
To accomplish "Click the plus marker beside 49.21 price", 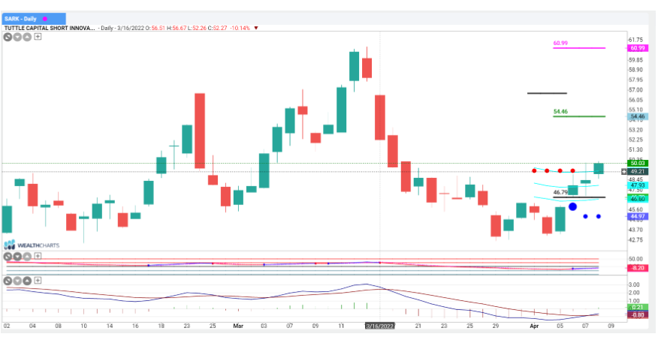I will [624, 172].
